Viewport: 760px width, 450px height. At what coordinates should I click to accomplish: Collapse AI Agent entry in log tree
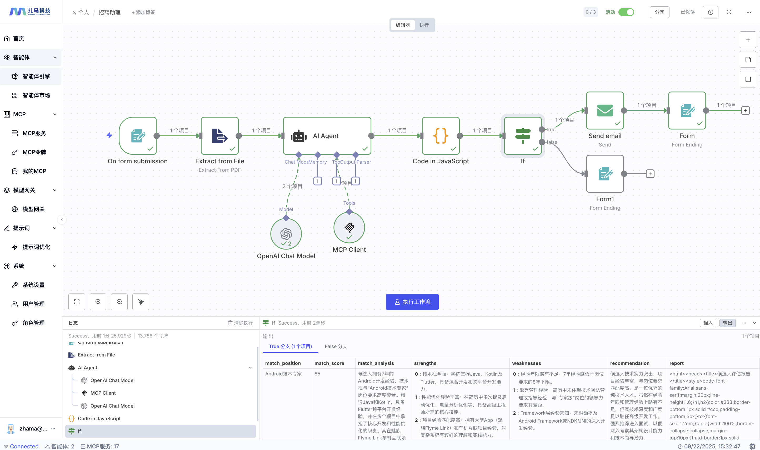250,368
